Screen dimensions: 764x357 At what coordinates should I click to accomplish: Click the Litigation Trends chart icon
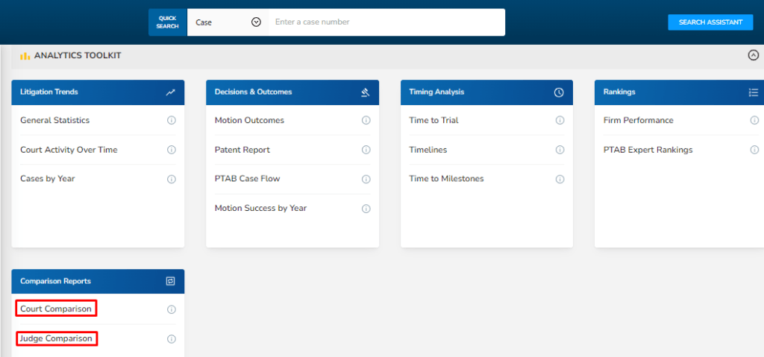point(171,92)
